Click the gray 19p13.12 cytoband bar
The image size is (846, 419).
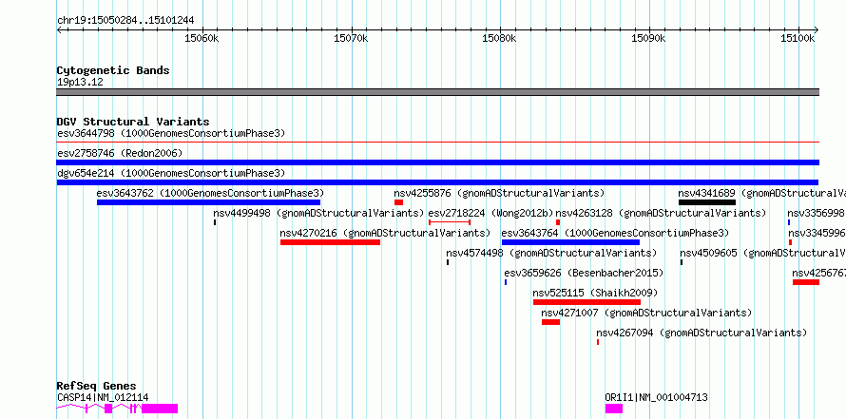(437, 92)
